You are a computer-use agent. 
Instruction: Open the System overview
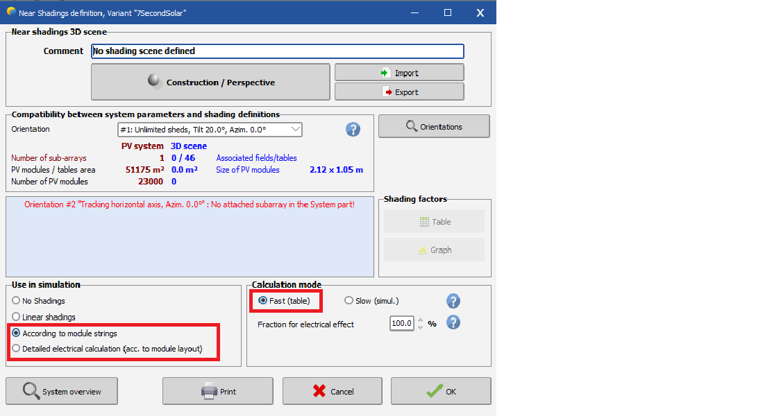tap(62, 391)
